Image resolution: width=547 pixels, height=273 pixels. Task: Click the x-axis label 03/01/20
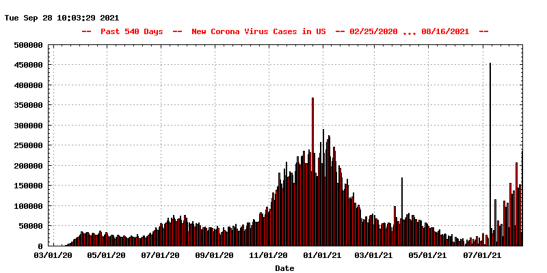(53, 255)
